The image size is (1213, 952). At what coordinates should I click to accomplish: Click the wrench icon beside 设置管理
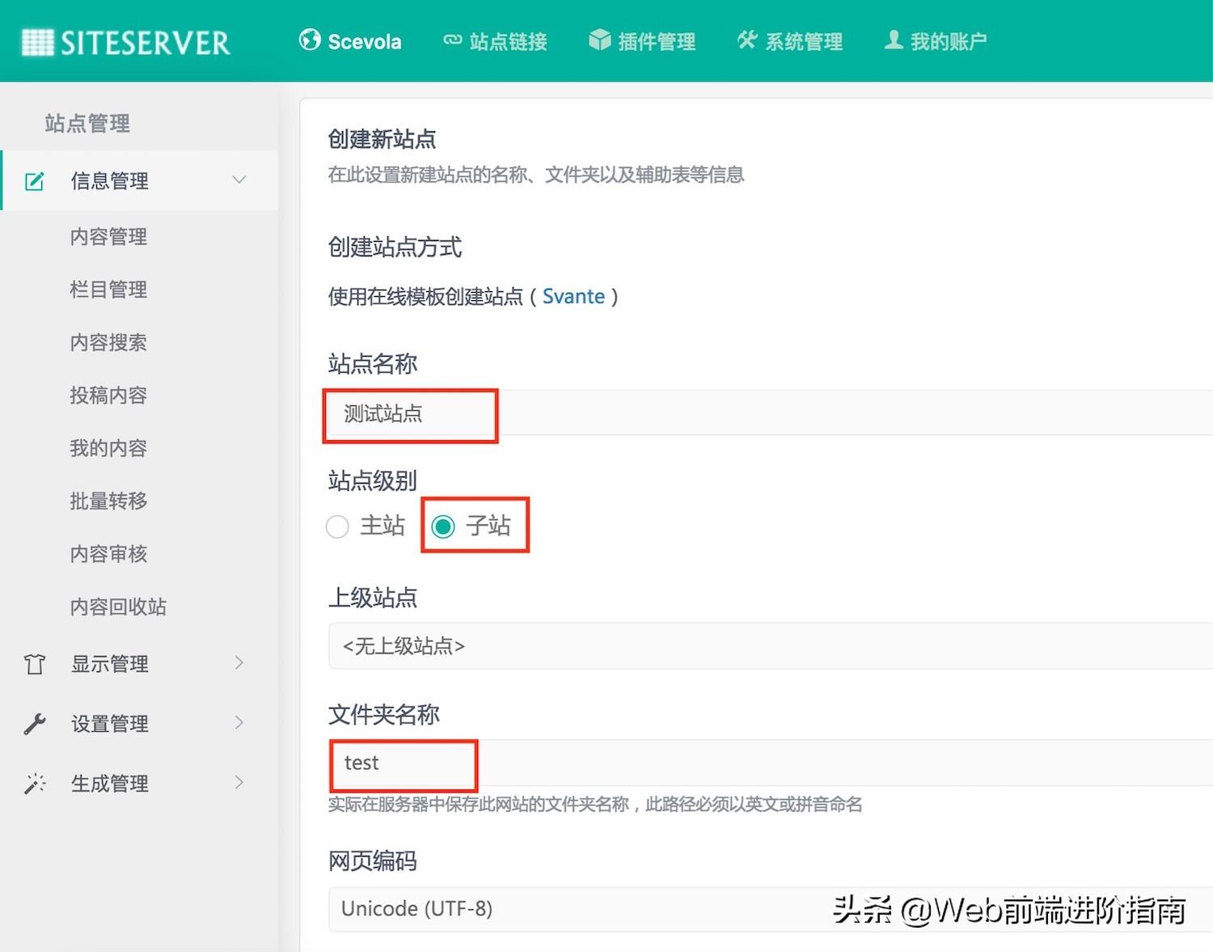[x=33, y=723]
